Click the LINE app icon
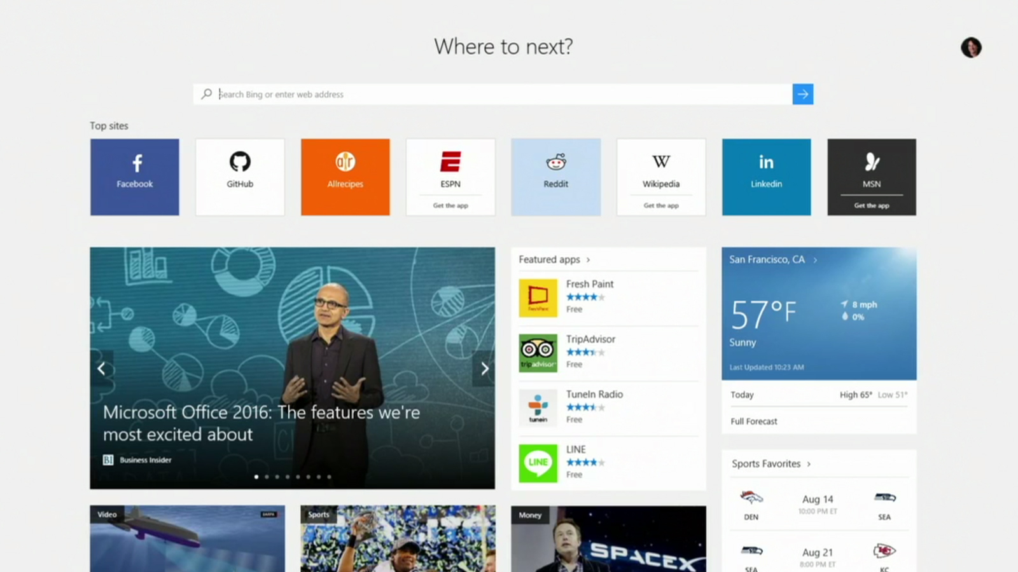Screen dimensions: 1018x572 [x=538, y=463]
